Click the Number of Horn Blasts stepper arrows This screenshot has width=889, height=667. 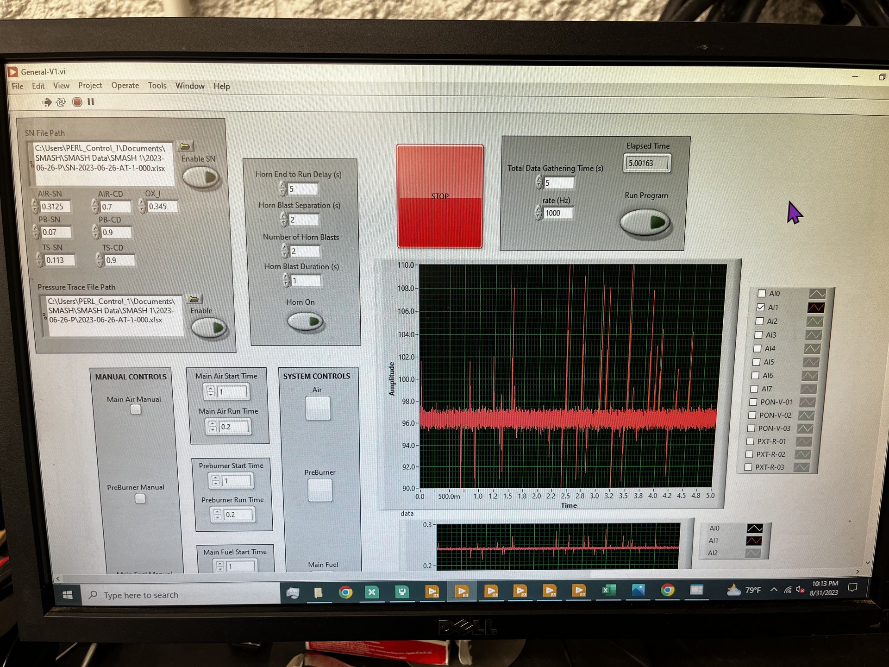pyautogui.click(x=285, y=251)
